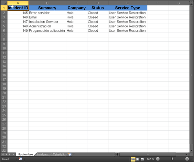
Task: Select column B header
Action: pos(47,3)
